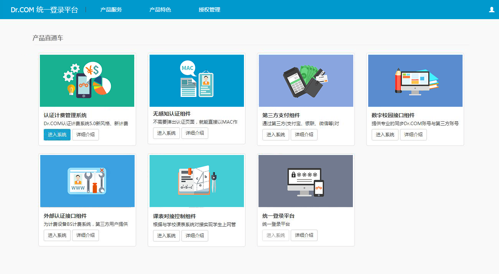Click description 'Dr.COM认证计费系统5.0新风格、新计费'
This screenshot has width=499, height=274.
coord(86,124)
